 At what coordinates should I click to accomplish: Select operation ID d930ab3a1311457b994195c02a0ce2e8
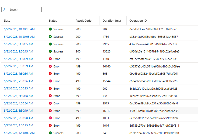pos(154,51)
